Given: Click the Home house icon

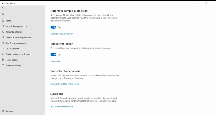Looking at the screenshot, I should 3,21.
